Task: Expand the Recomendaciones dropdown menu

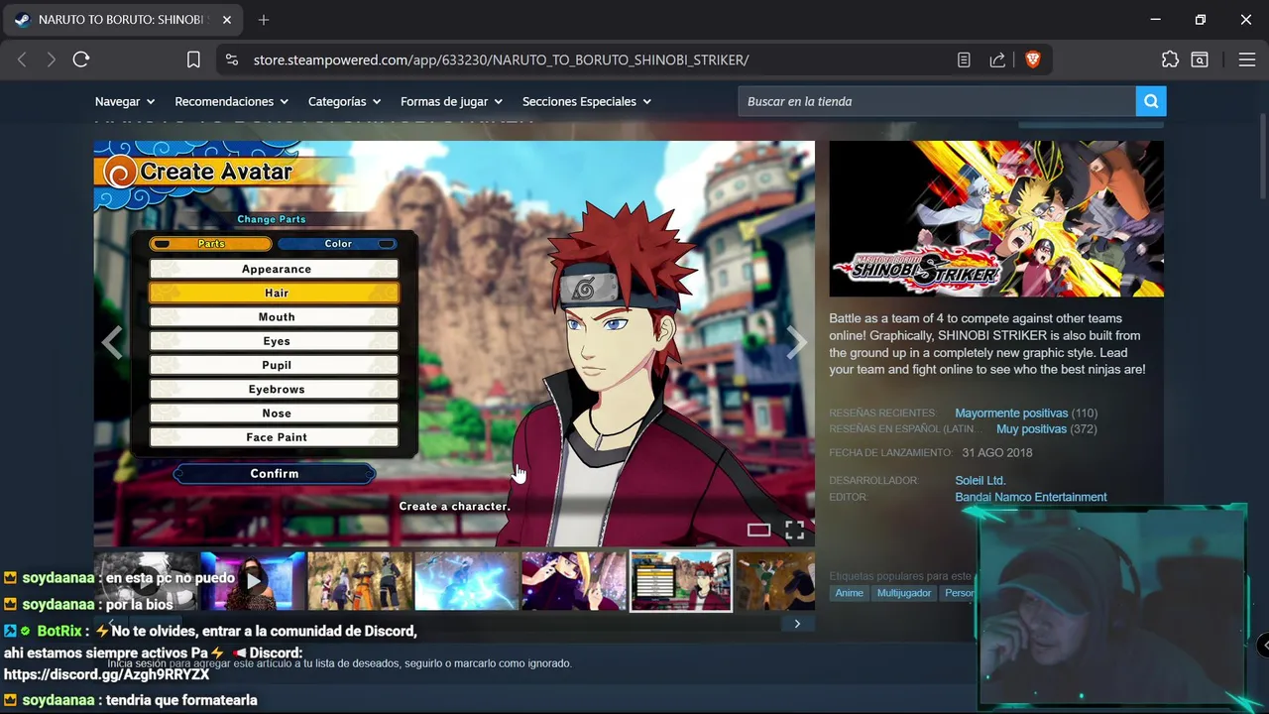Action: (232, 101)
